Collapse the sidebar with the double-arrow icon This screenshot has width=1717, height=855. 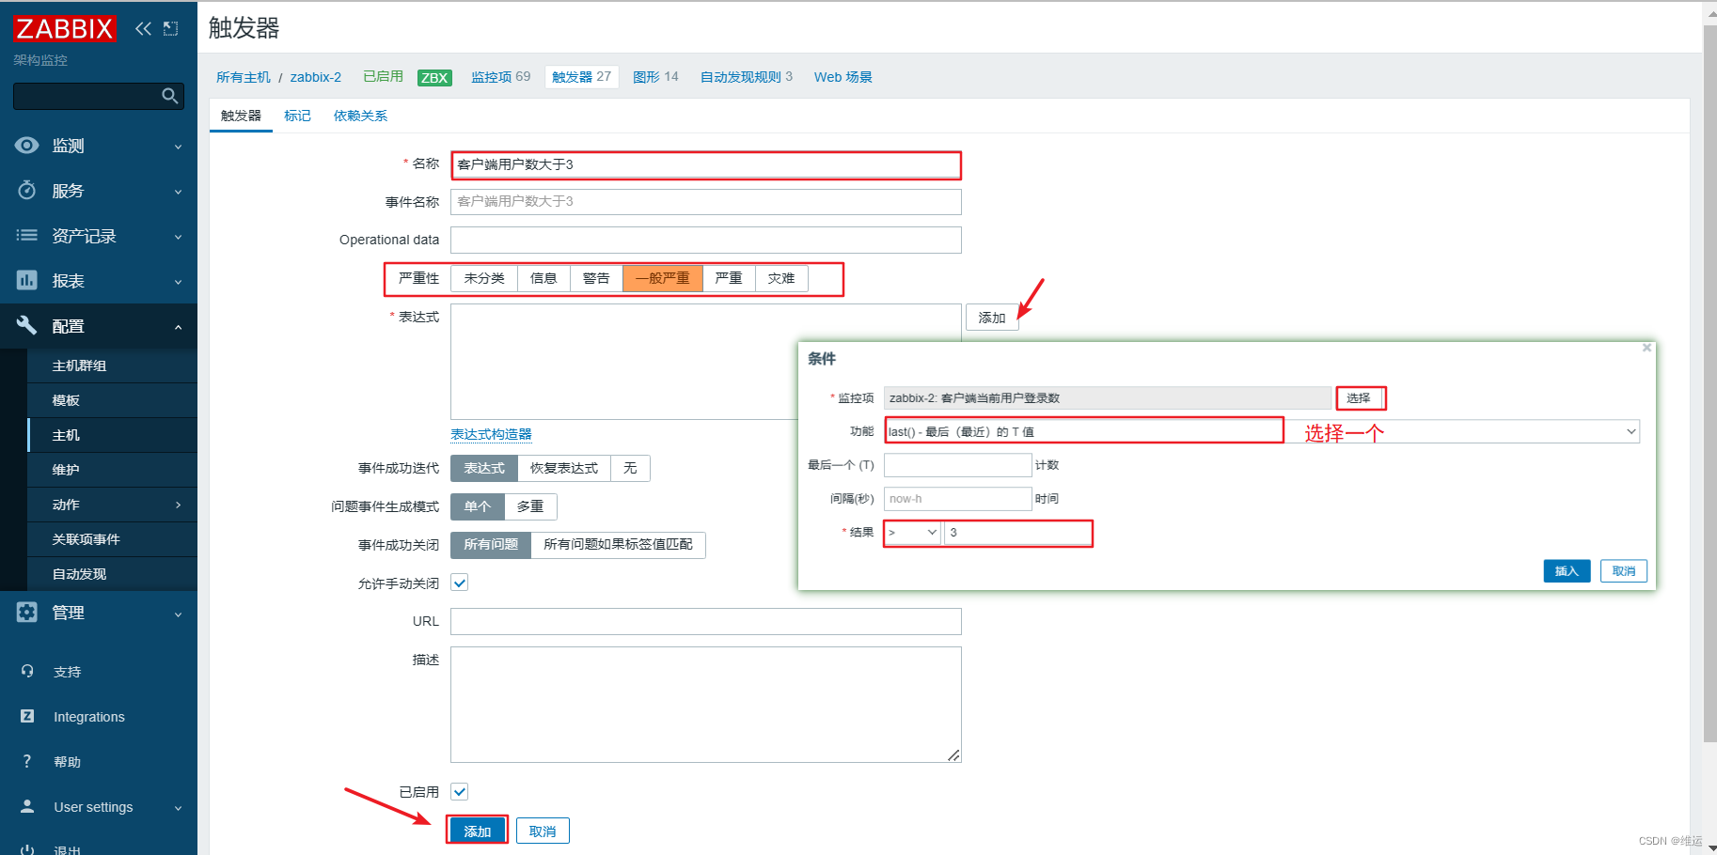[x=143, y=28]
